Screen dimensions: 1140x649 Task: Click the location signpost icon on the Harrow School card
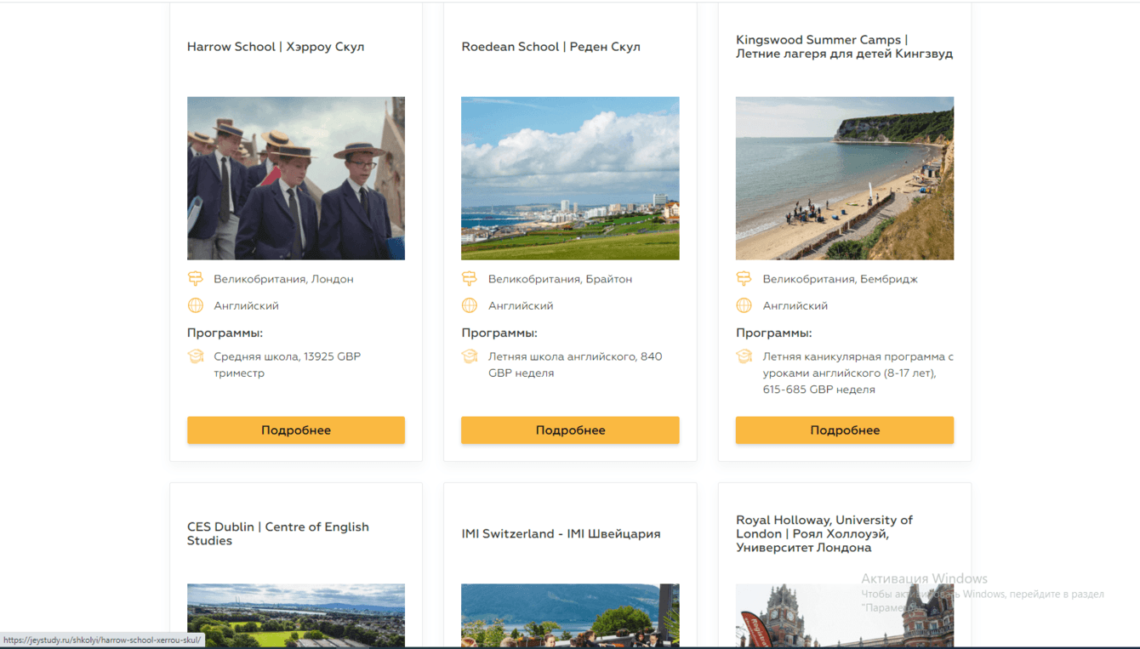pyautogui.click(x=196, y=278)
